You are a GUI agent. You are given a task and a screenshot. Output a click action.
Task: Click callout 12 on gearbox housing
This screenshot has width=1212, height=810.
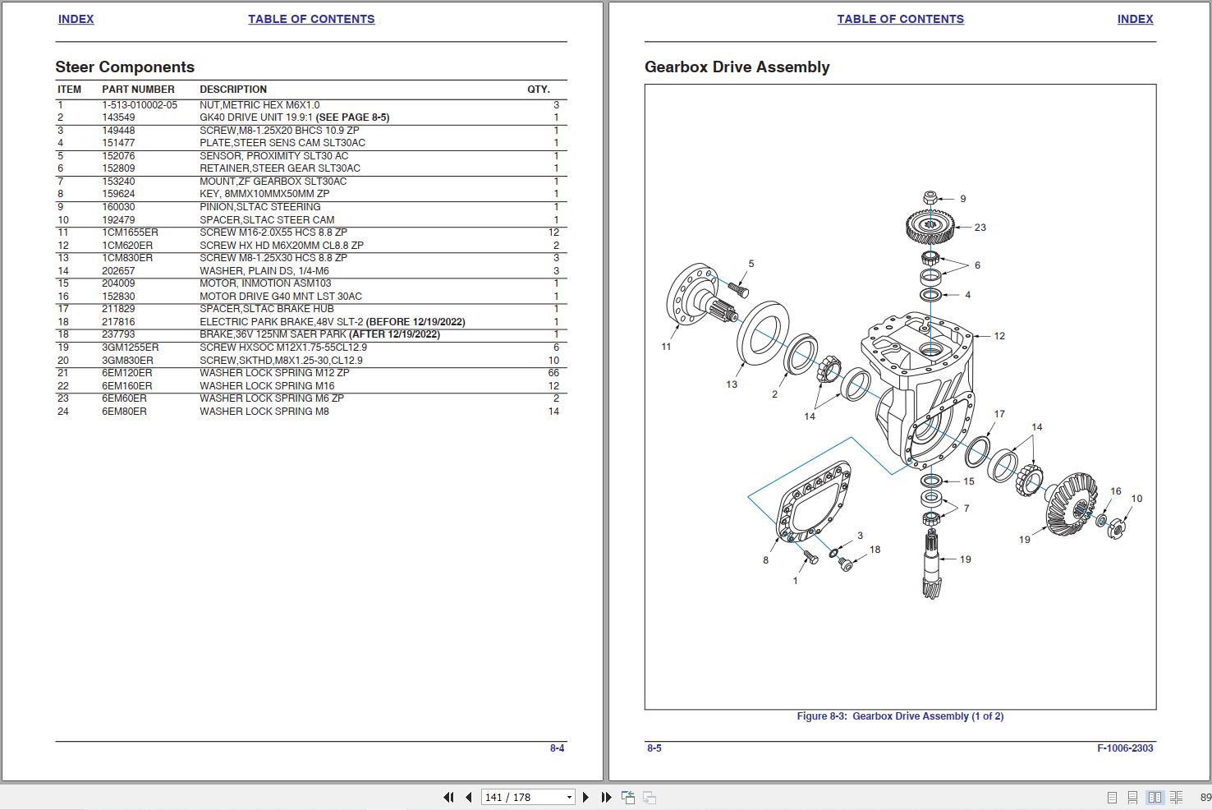tap(999, 336)
